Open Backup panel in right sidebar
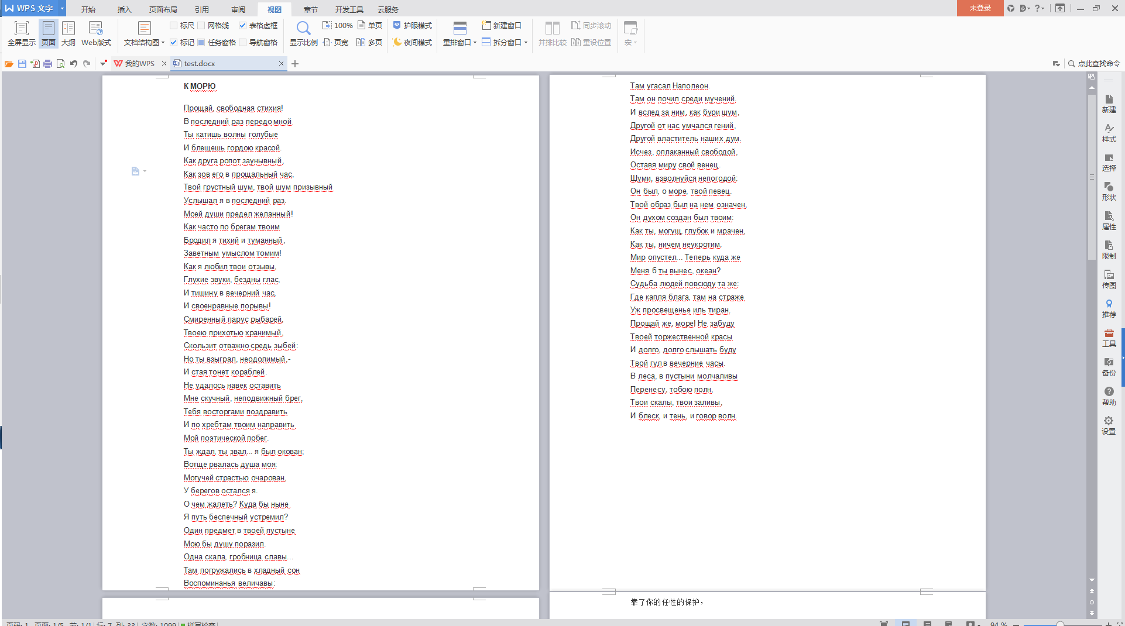The image size is (1125, 626). (1109, 367)
